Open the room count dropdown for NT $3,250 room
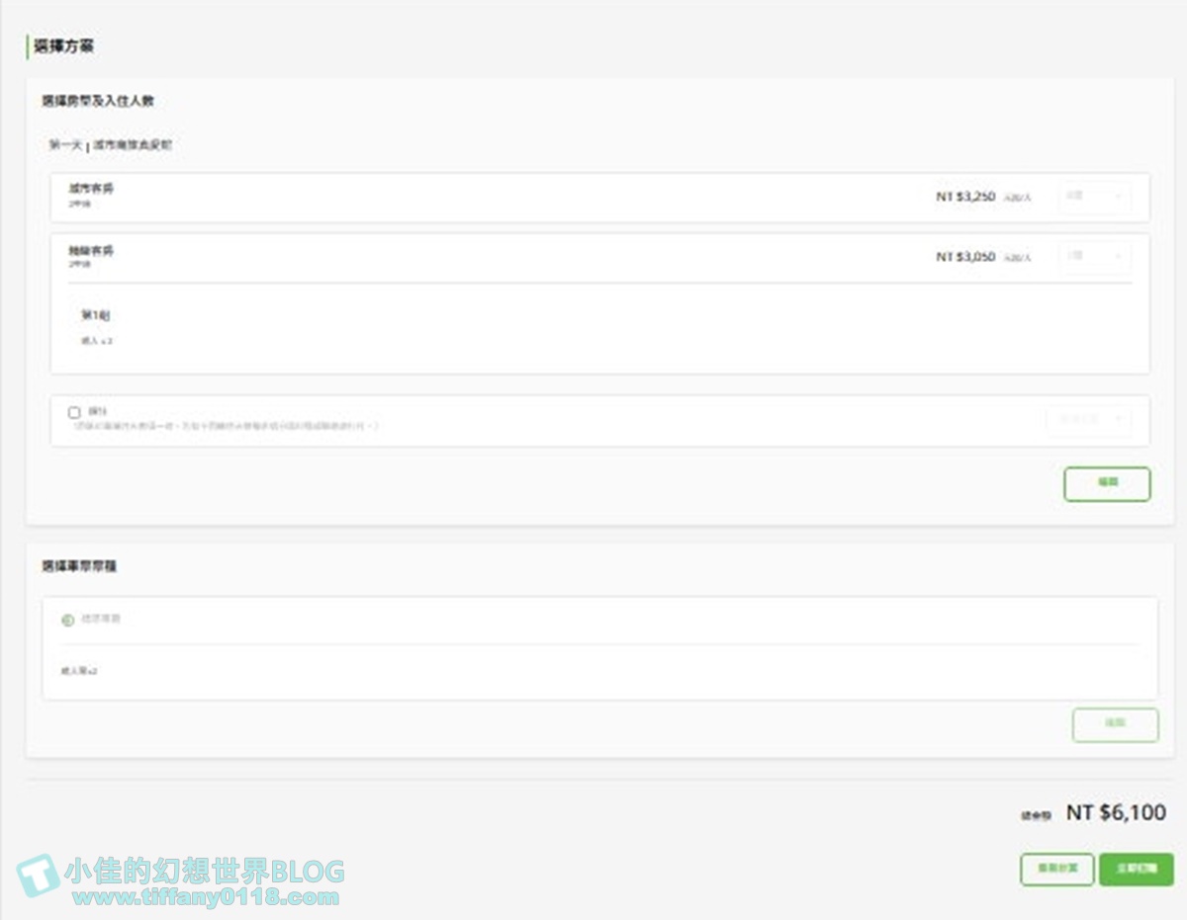Image resolution: width=1187 pixels, height=920 pixels. tap(1094, 197)
